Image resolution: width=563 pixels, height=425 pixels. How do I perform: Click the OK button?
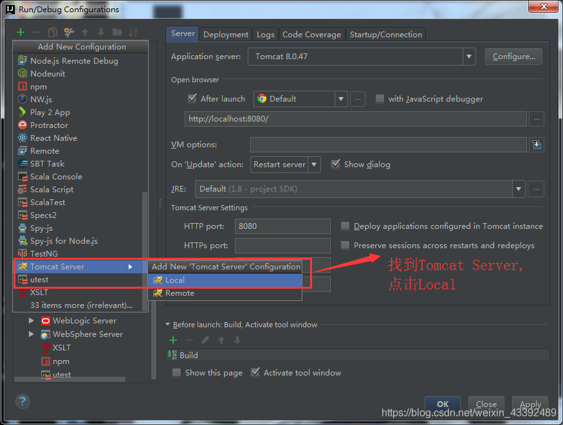[443, 404]
